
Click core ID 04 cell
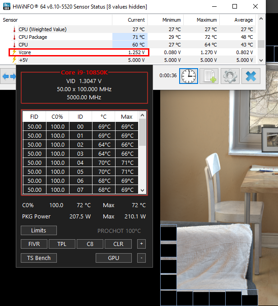point(80,163)
